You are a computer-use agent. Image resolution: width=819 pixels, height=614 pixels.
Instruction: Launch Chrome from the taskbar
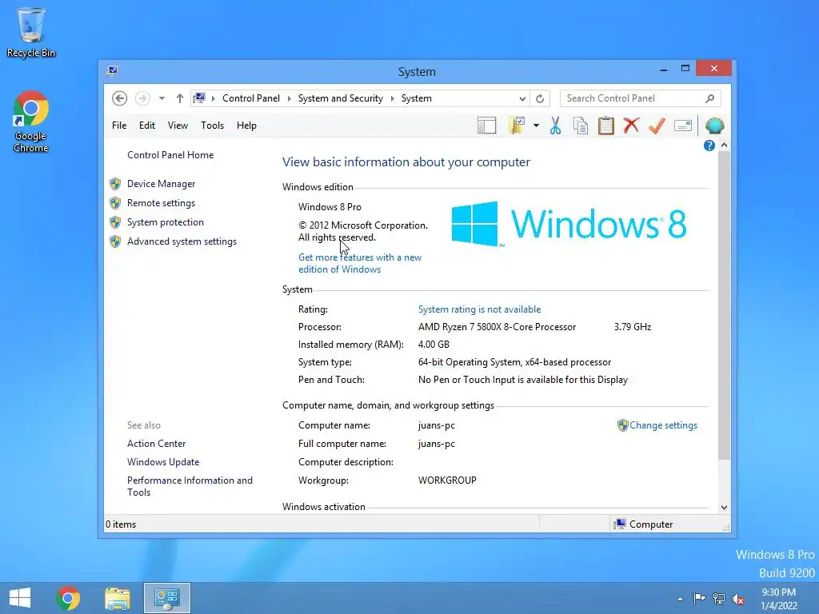[68, 598]
